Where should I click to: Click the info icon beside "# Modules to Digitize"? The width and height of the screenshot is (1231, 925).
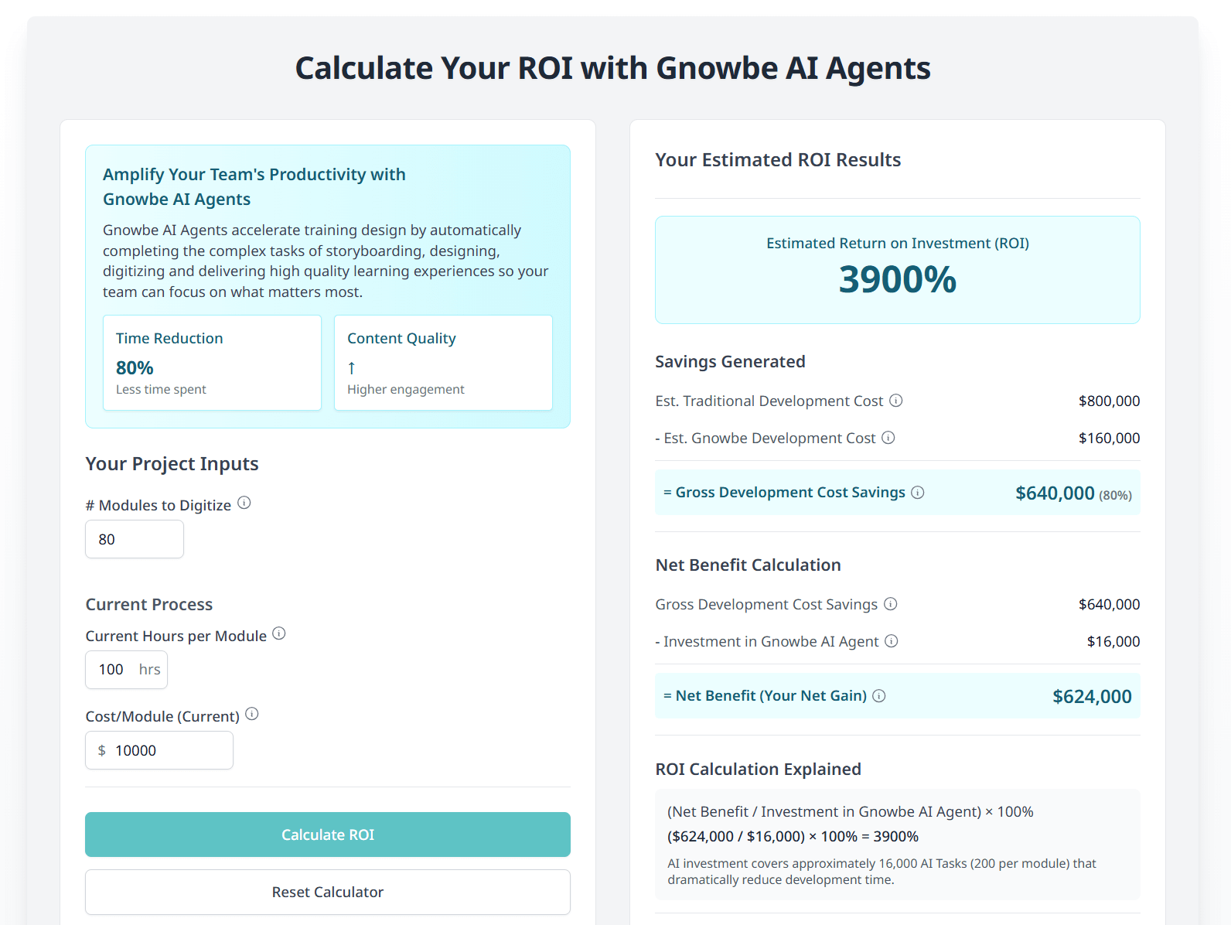244,502
